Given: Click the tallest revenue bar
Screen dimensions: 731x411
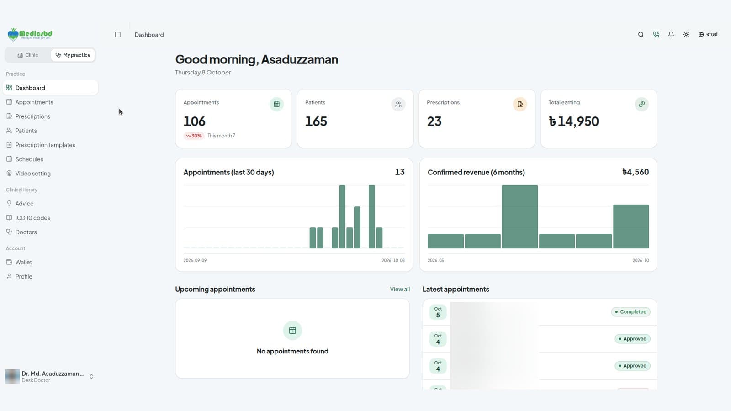Looking at the screenshot, I should (519, 216).
